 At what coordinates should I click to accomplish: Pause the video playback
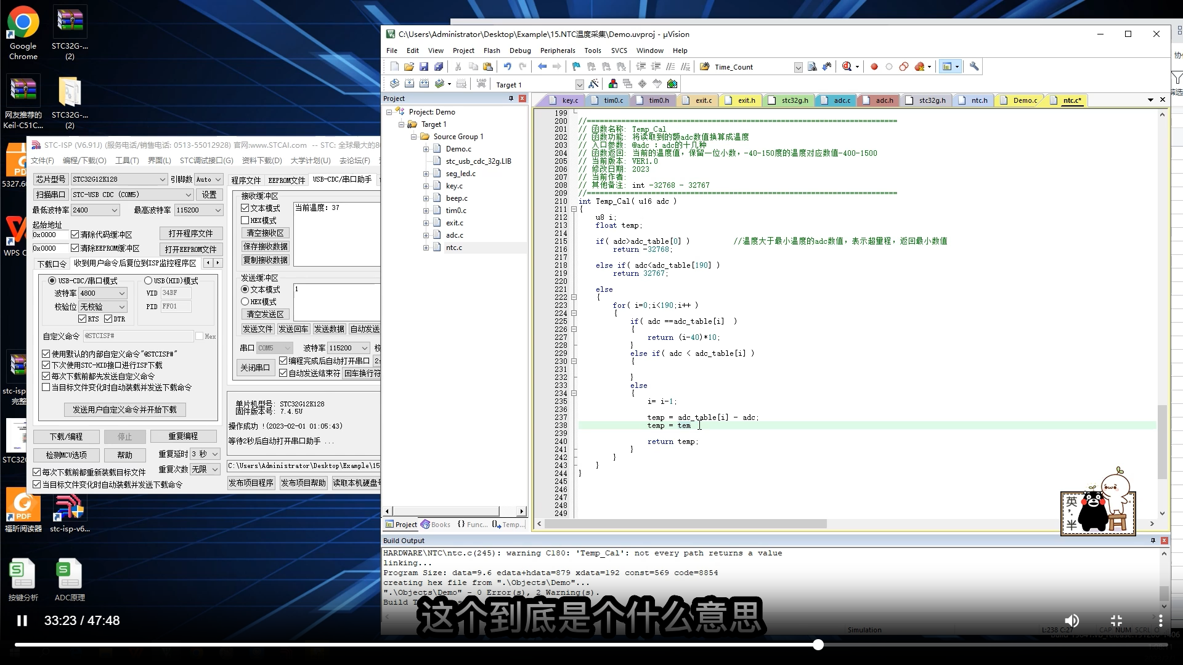(x=22, y=621)
